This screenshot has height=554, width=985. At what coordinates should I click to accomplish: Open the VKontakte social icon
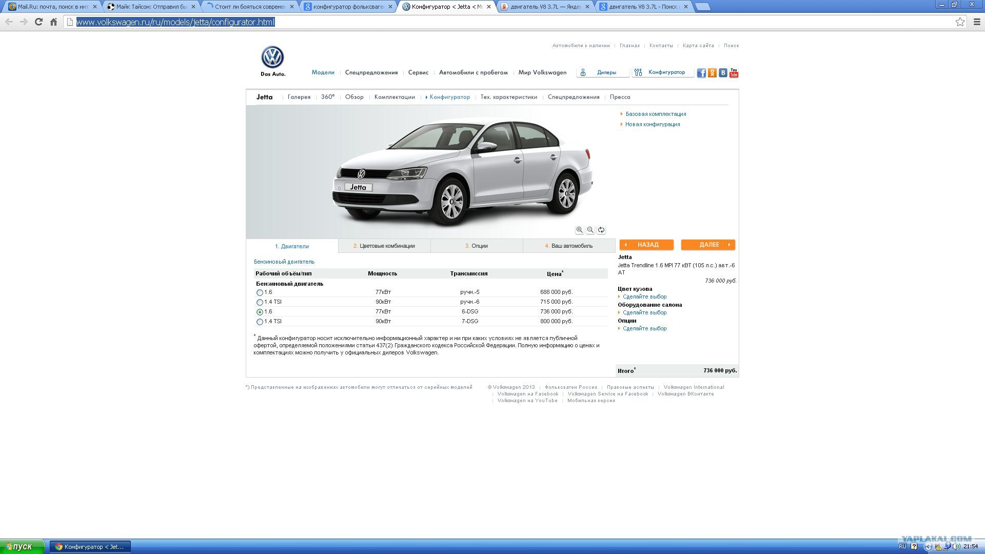pos(723,73)
